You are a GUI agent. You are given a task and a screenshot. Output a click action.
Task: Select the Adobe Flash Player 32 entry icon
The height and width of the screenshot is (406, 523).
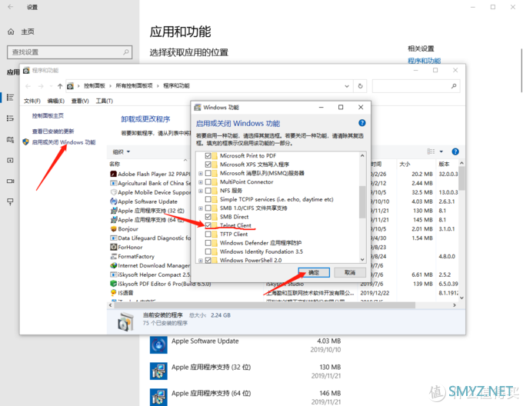coord(113,174)
